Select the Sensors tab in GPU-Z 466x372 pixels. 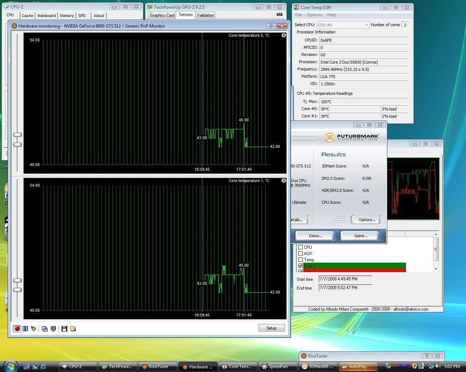186,15
